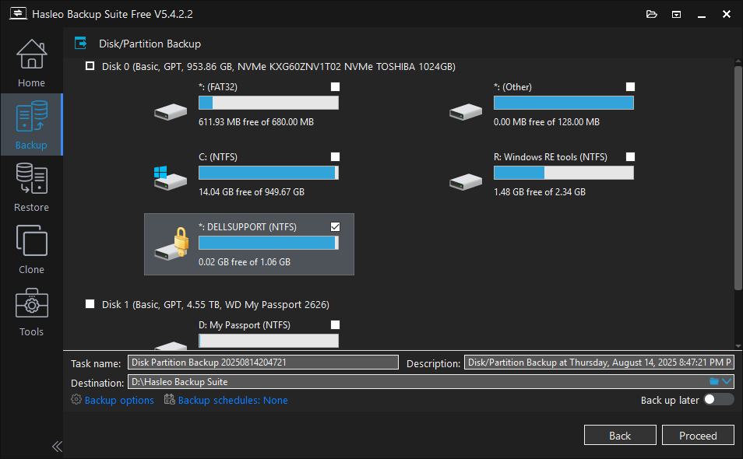Click the Disk/Partition Backup header icon
Image resolution: width=743 pixels, height=459 pixels.
click(x=81, y=44)
